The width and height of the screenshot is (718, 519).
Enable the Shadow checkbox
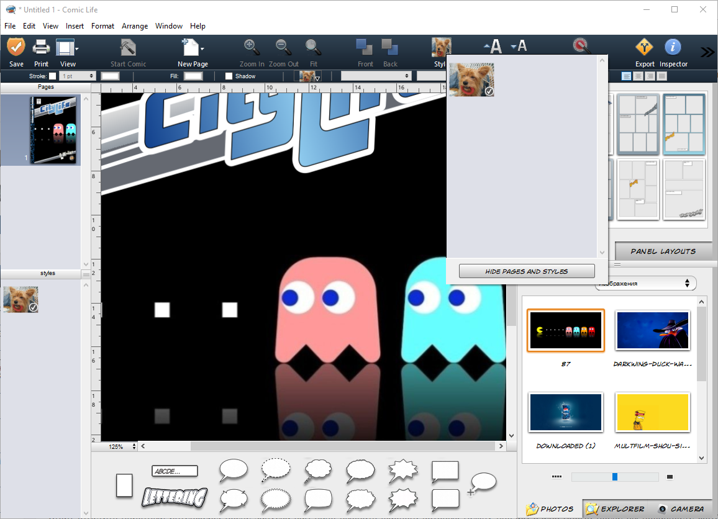tap(228, 76)
